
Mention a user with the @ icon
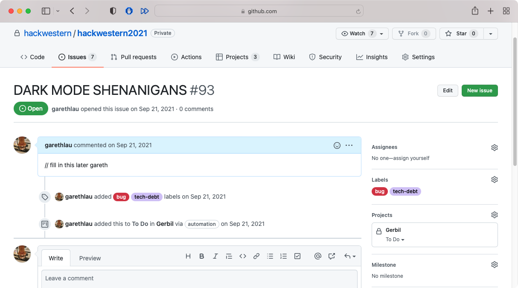click(x=317, y=256)
